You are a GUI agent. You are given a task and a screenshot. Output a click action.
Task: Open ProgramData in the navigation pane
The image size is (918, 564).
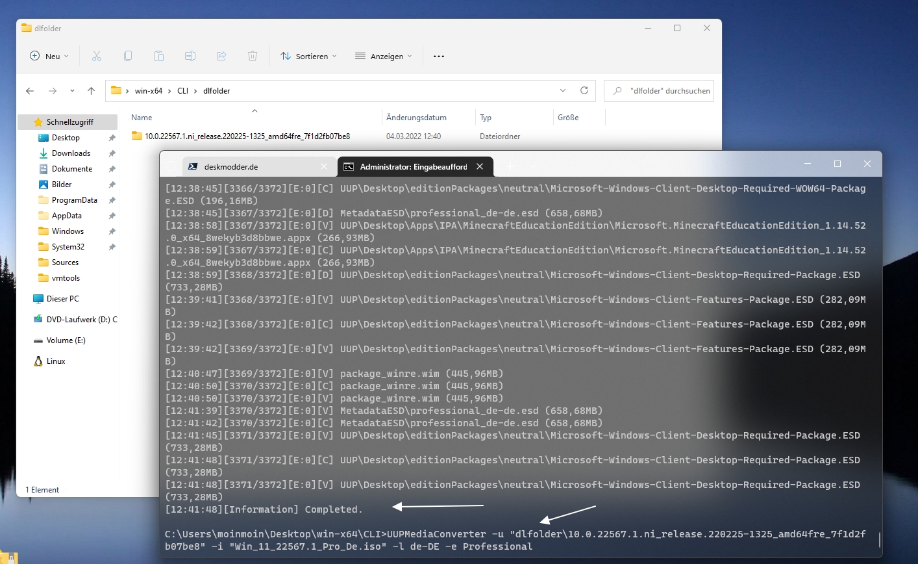tap(74, 200)
